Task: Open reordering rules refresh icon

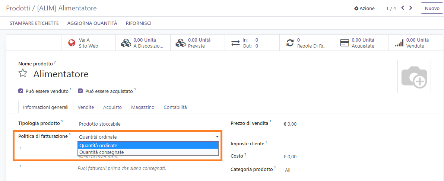Action: point(290,43)
